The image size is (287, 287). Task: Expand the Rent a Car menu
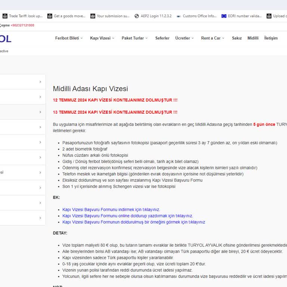[x=213, y=38]
